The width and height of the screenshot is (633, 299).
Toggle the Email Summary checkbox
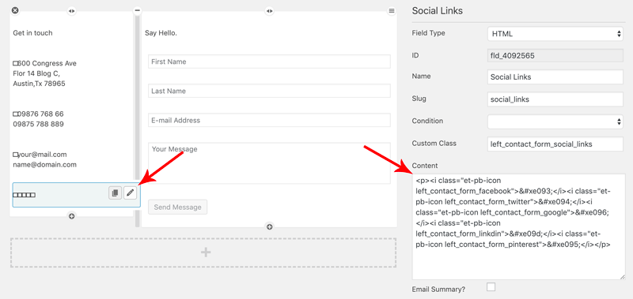point(491,287)
